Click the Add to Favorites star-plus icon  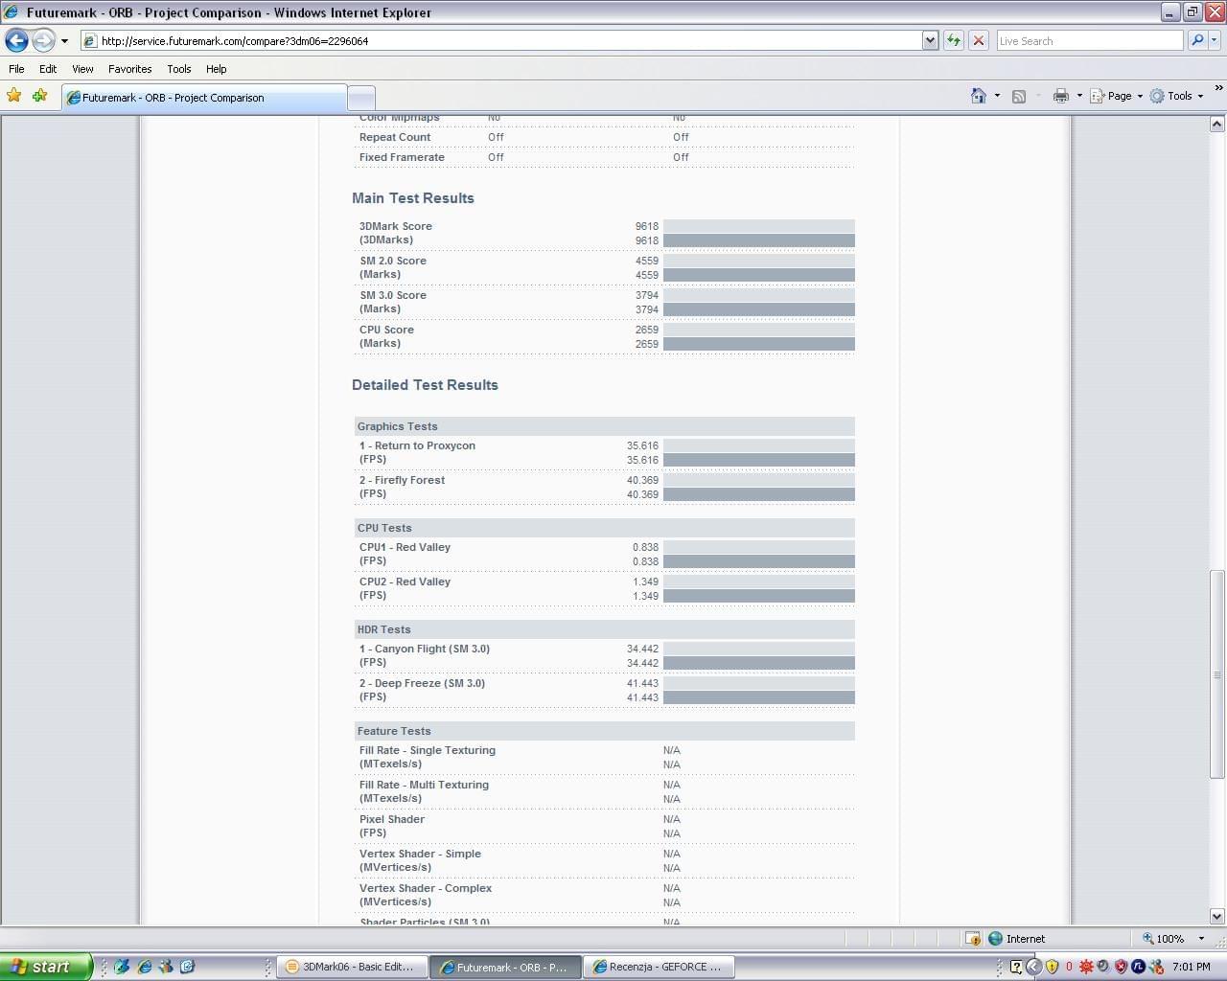[39, 96]
